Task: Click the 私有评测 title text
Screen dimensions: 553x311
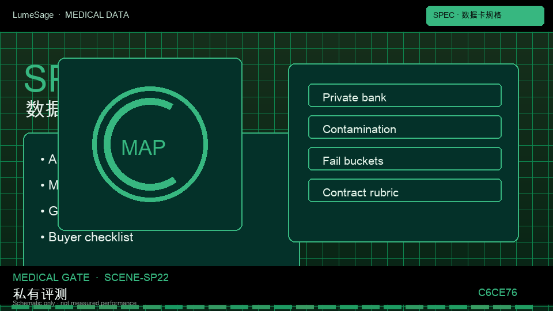Action: 40,294
